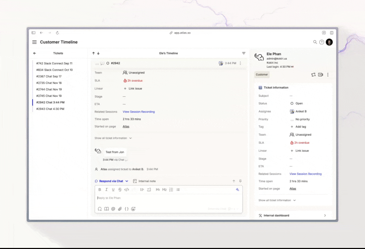This screenshot has width=365, height=249.
Task: Expand Show all ticket information in timeline
Action: 113,138
